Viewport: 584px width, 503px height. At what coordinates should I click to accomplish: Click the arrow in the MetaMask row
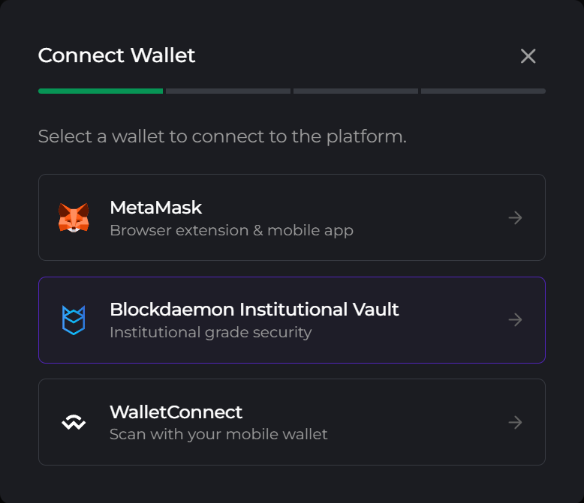(x=515, y=218)
